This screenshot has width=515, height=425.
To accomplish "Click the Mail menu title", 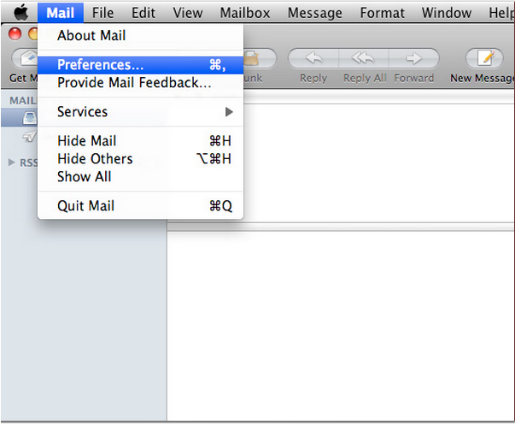I will tap(61, 13).
